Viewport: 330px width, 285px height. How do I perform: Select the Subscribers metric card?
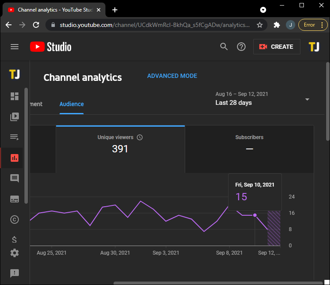pyautogui.click(x=249, y=144)
